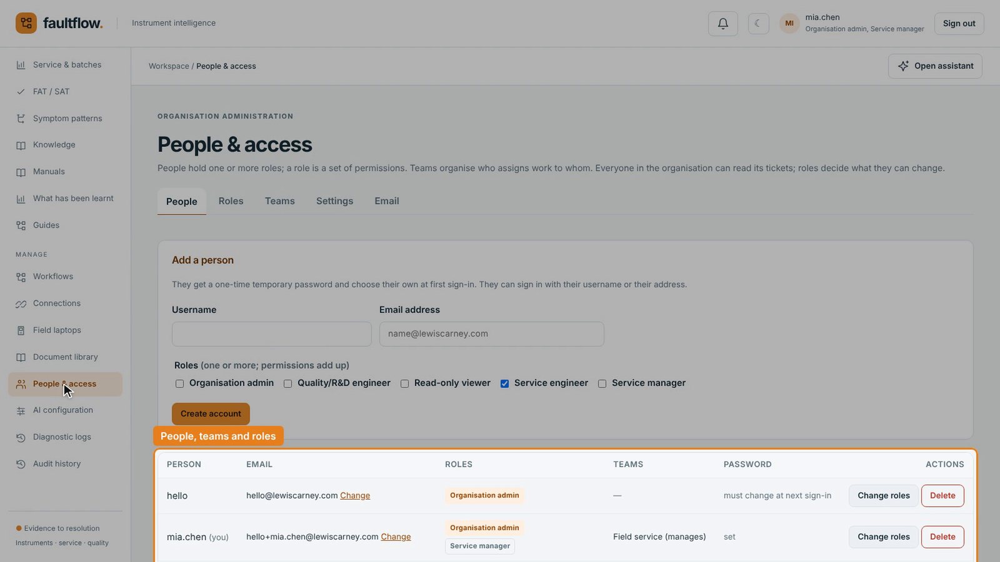Click the Field laptops icon
The image size is (1000, 562).
point(21,330)
